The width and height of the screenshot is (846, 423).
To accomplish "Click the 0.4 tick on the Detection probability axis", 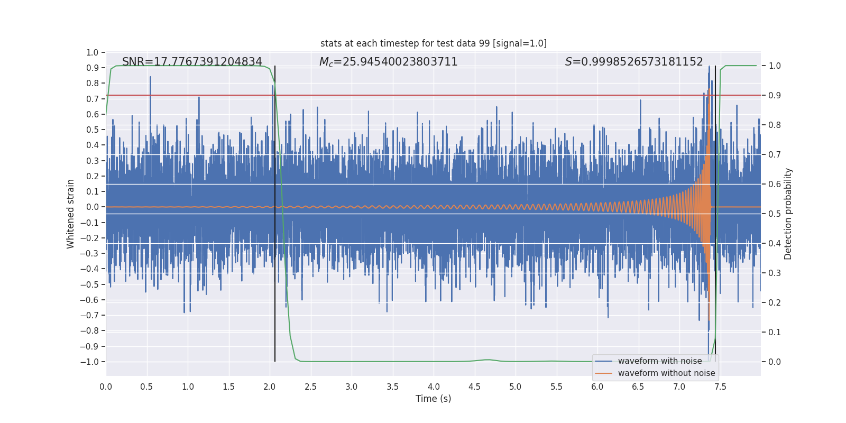I will (x=775, y=244).
